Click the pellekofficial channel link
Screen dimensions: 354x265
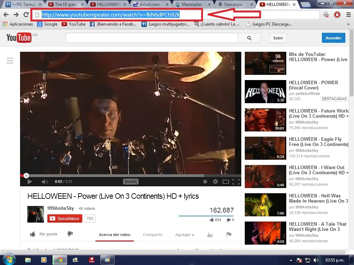[307, 94]
